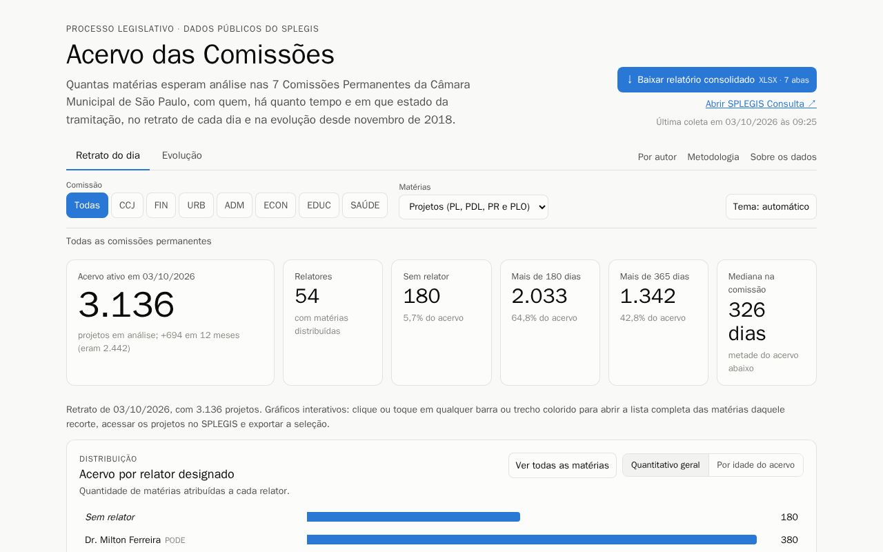Click the Todas as comissões permanentes label

[x=139, y=241]
